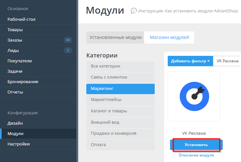
Task: Select Все категории in categories list
Action: (x=106, y=66)
